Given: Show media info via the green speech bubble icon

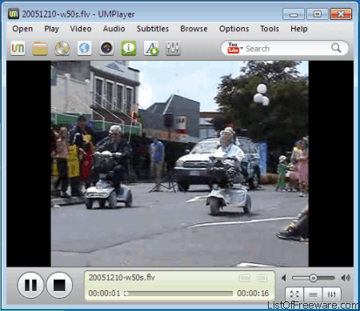Looking at the screenshot, I should tap(129, 48).
